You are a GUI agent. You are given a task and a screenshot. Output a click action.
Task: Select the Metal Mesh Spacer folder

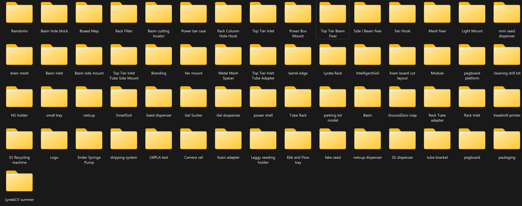click(x=228, y=54)
